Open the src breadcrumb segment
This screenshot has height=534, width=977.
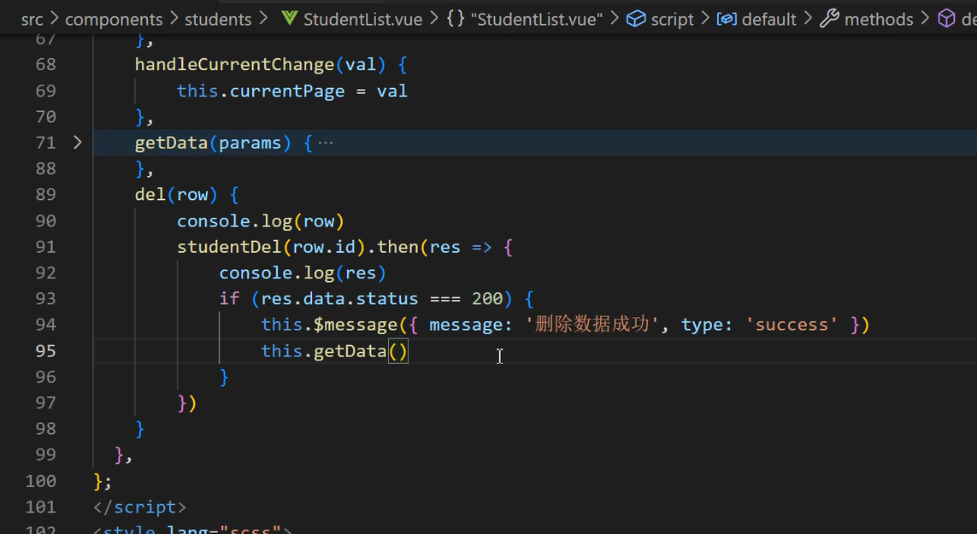32,20
